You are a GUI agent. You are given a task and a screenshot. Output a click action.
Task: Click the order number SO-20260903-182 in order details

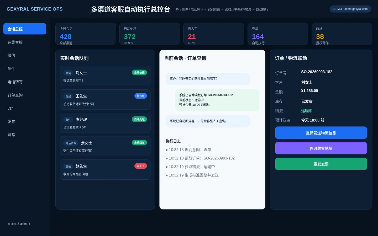[x=317, y=72]
